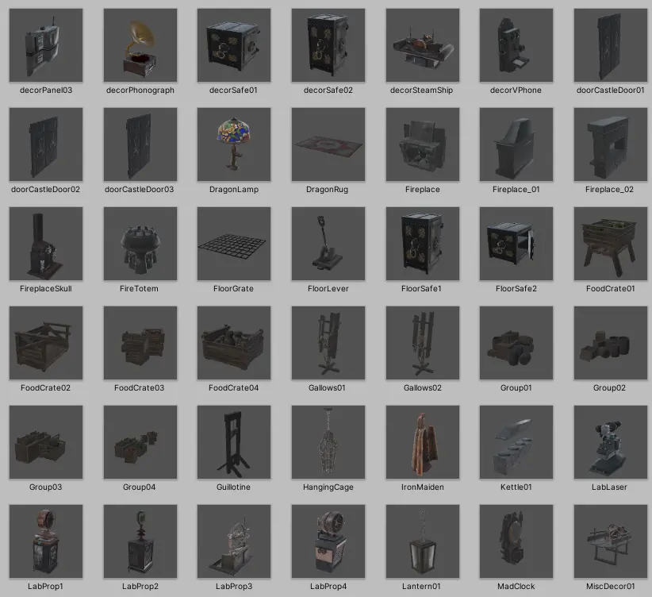This screenshot has height=597, width=652.
Task: Pick the decorSafe02 asset preview
Action: tap(328, 45)
